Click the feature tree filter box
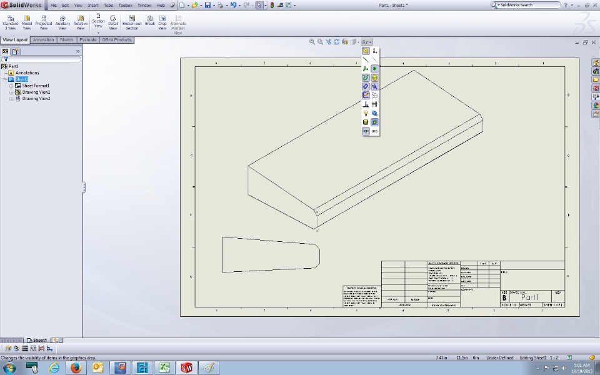The width and height of the screenshot is (600, 375). point(41,59)
